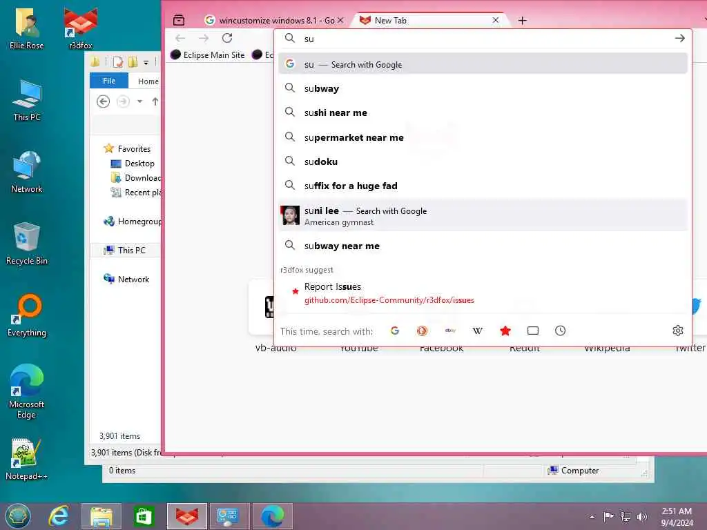The height and width of the screenshot is (530, 707).
Task: Close the wincustomize Google tab
Action: 340,20
